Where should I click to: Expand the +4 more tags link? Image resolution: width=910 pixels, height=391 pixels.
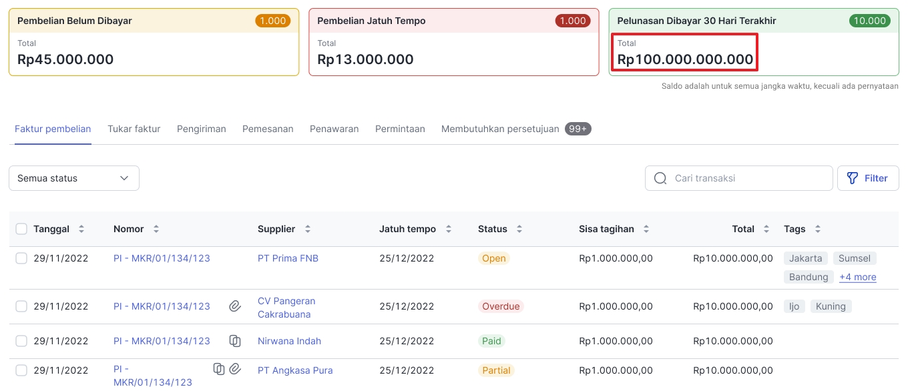(857, 277)
